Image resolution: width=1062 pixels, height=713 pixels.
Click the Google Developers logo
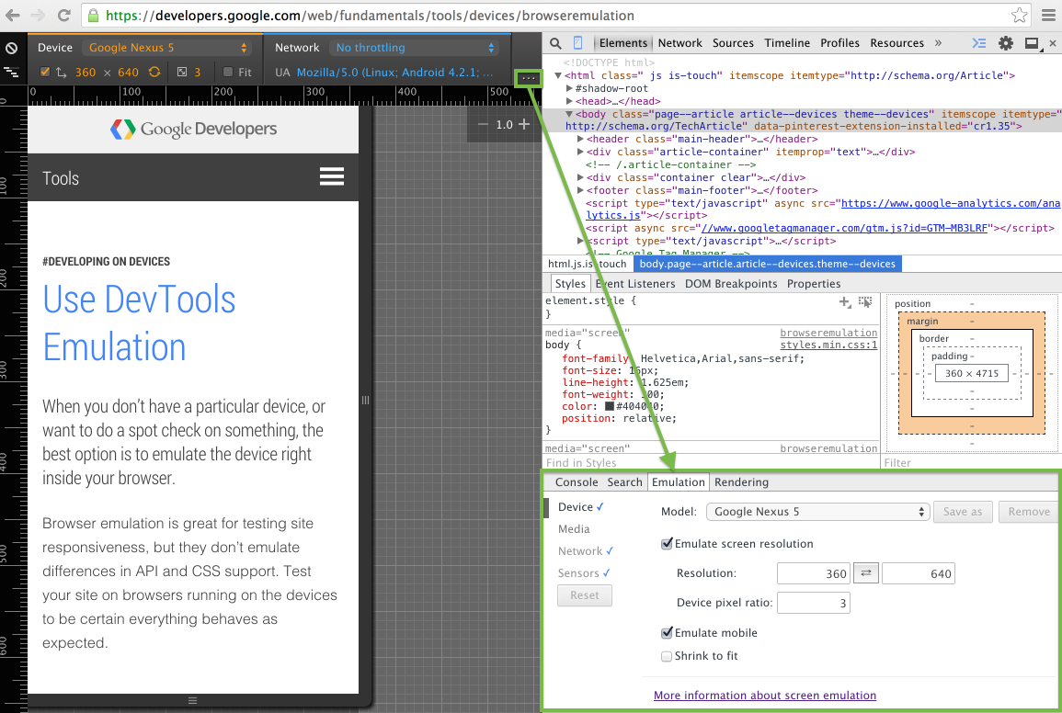coord(193,129)
